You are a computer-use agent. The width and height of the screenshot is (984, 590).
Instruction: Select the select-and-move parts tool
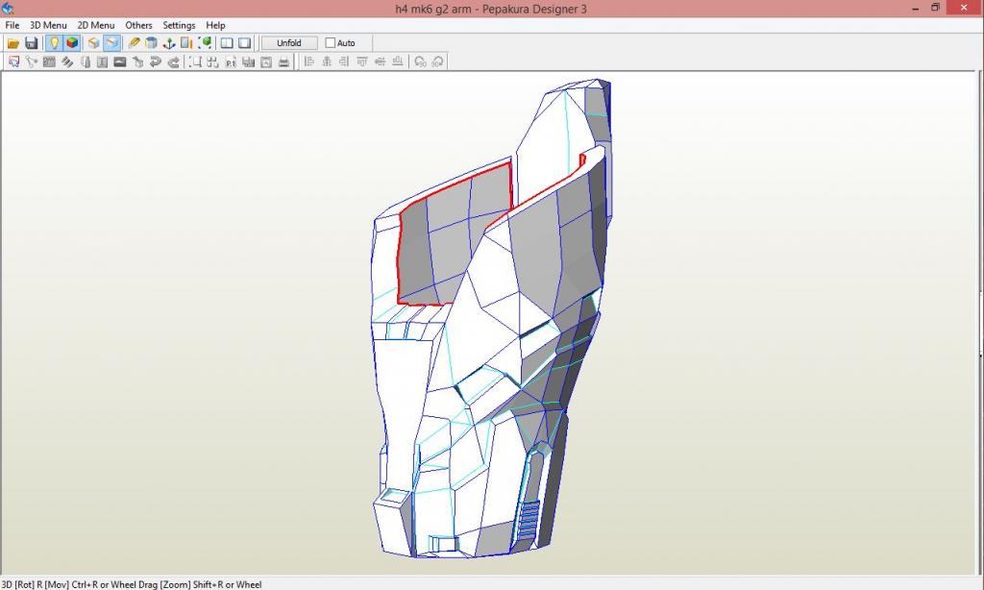tap(13, 61)
